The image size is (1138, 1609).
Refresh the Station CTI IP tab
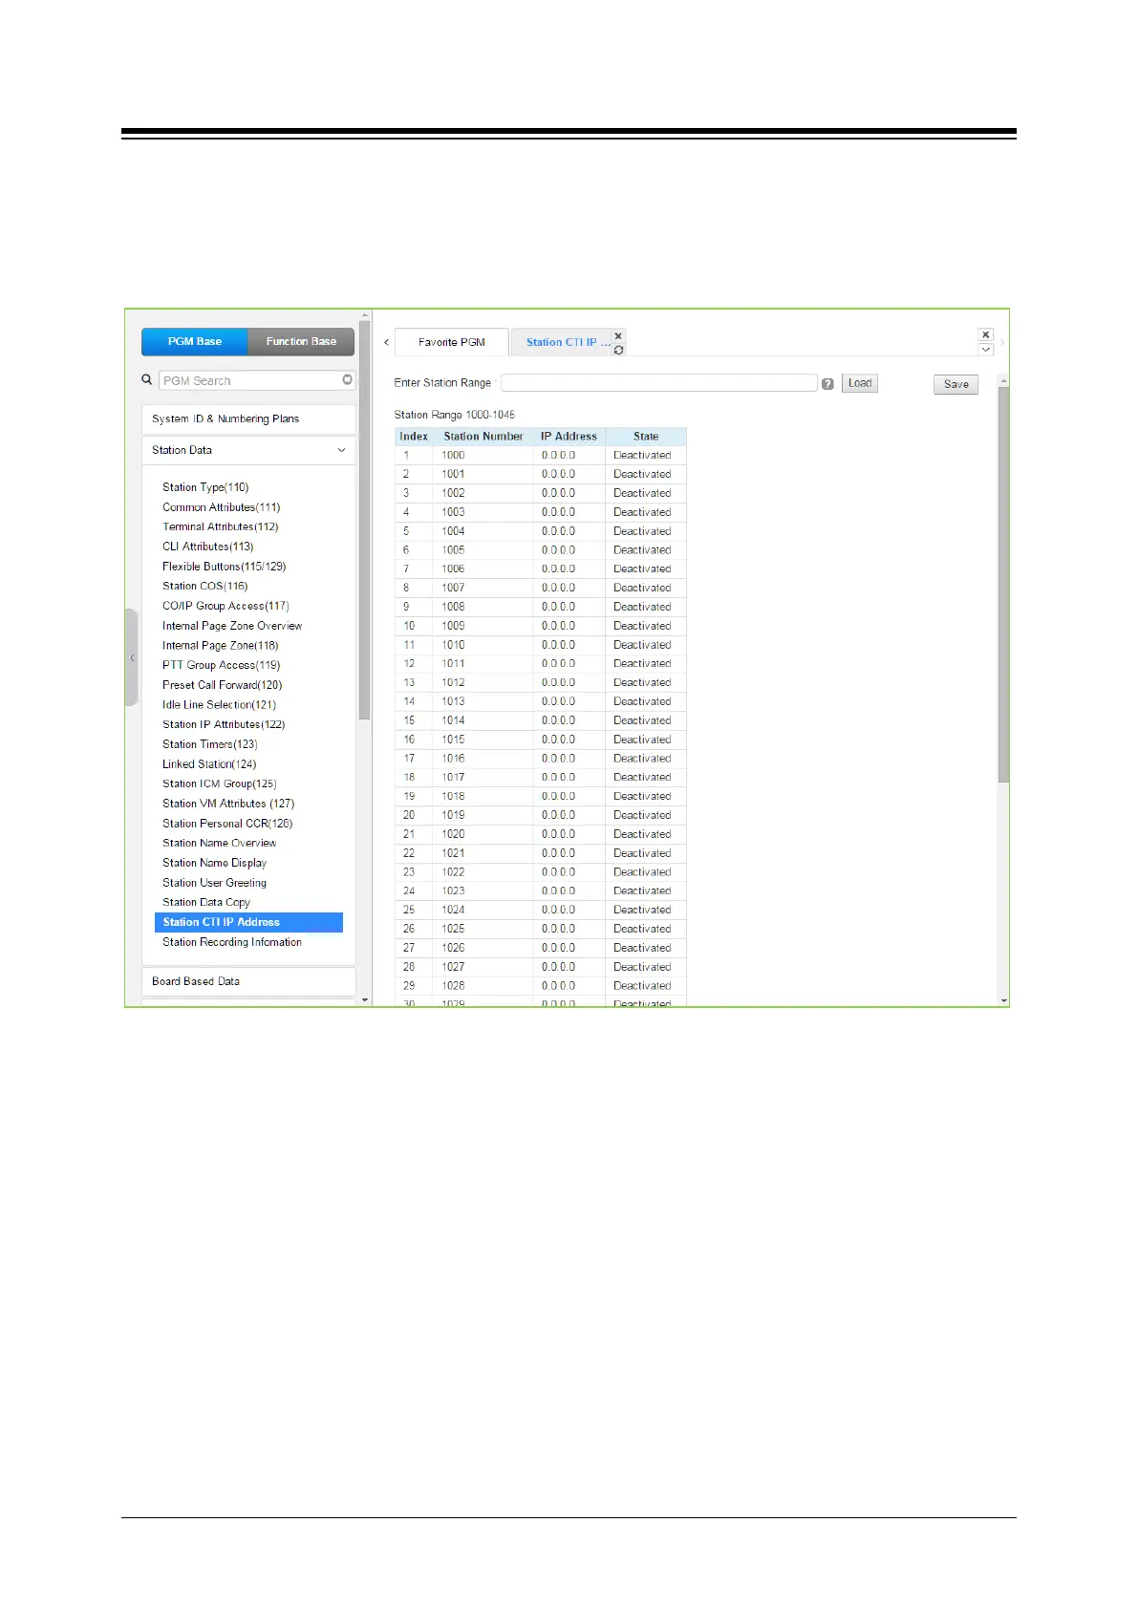click(618, 351)
